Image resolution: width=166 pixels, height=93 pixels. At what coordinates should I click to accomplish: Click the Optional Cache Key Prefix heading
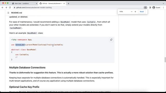point(24,87)
